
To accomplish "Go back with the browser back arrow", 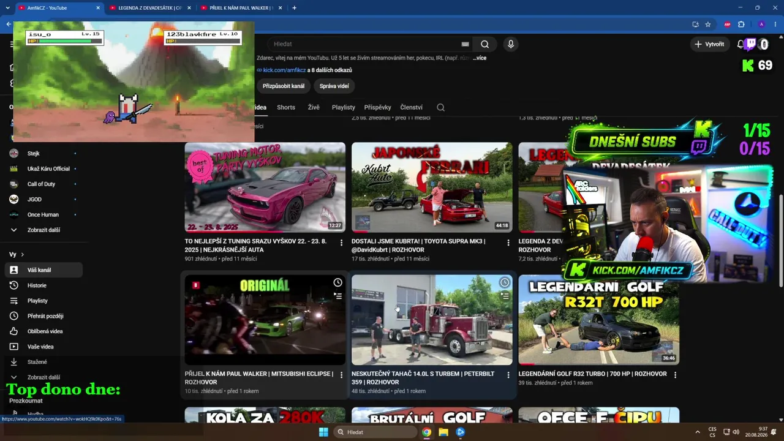I will tap(9, 24).
